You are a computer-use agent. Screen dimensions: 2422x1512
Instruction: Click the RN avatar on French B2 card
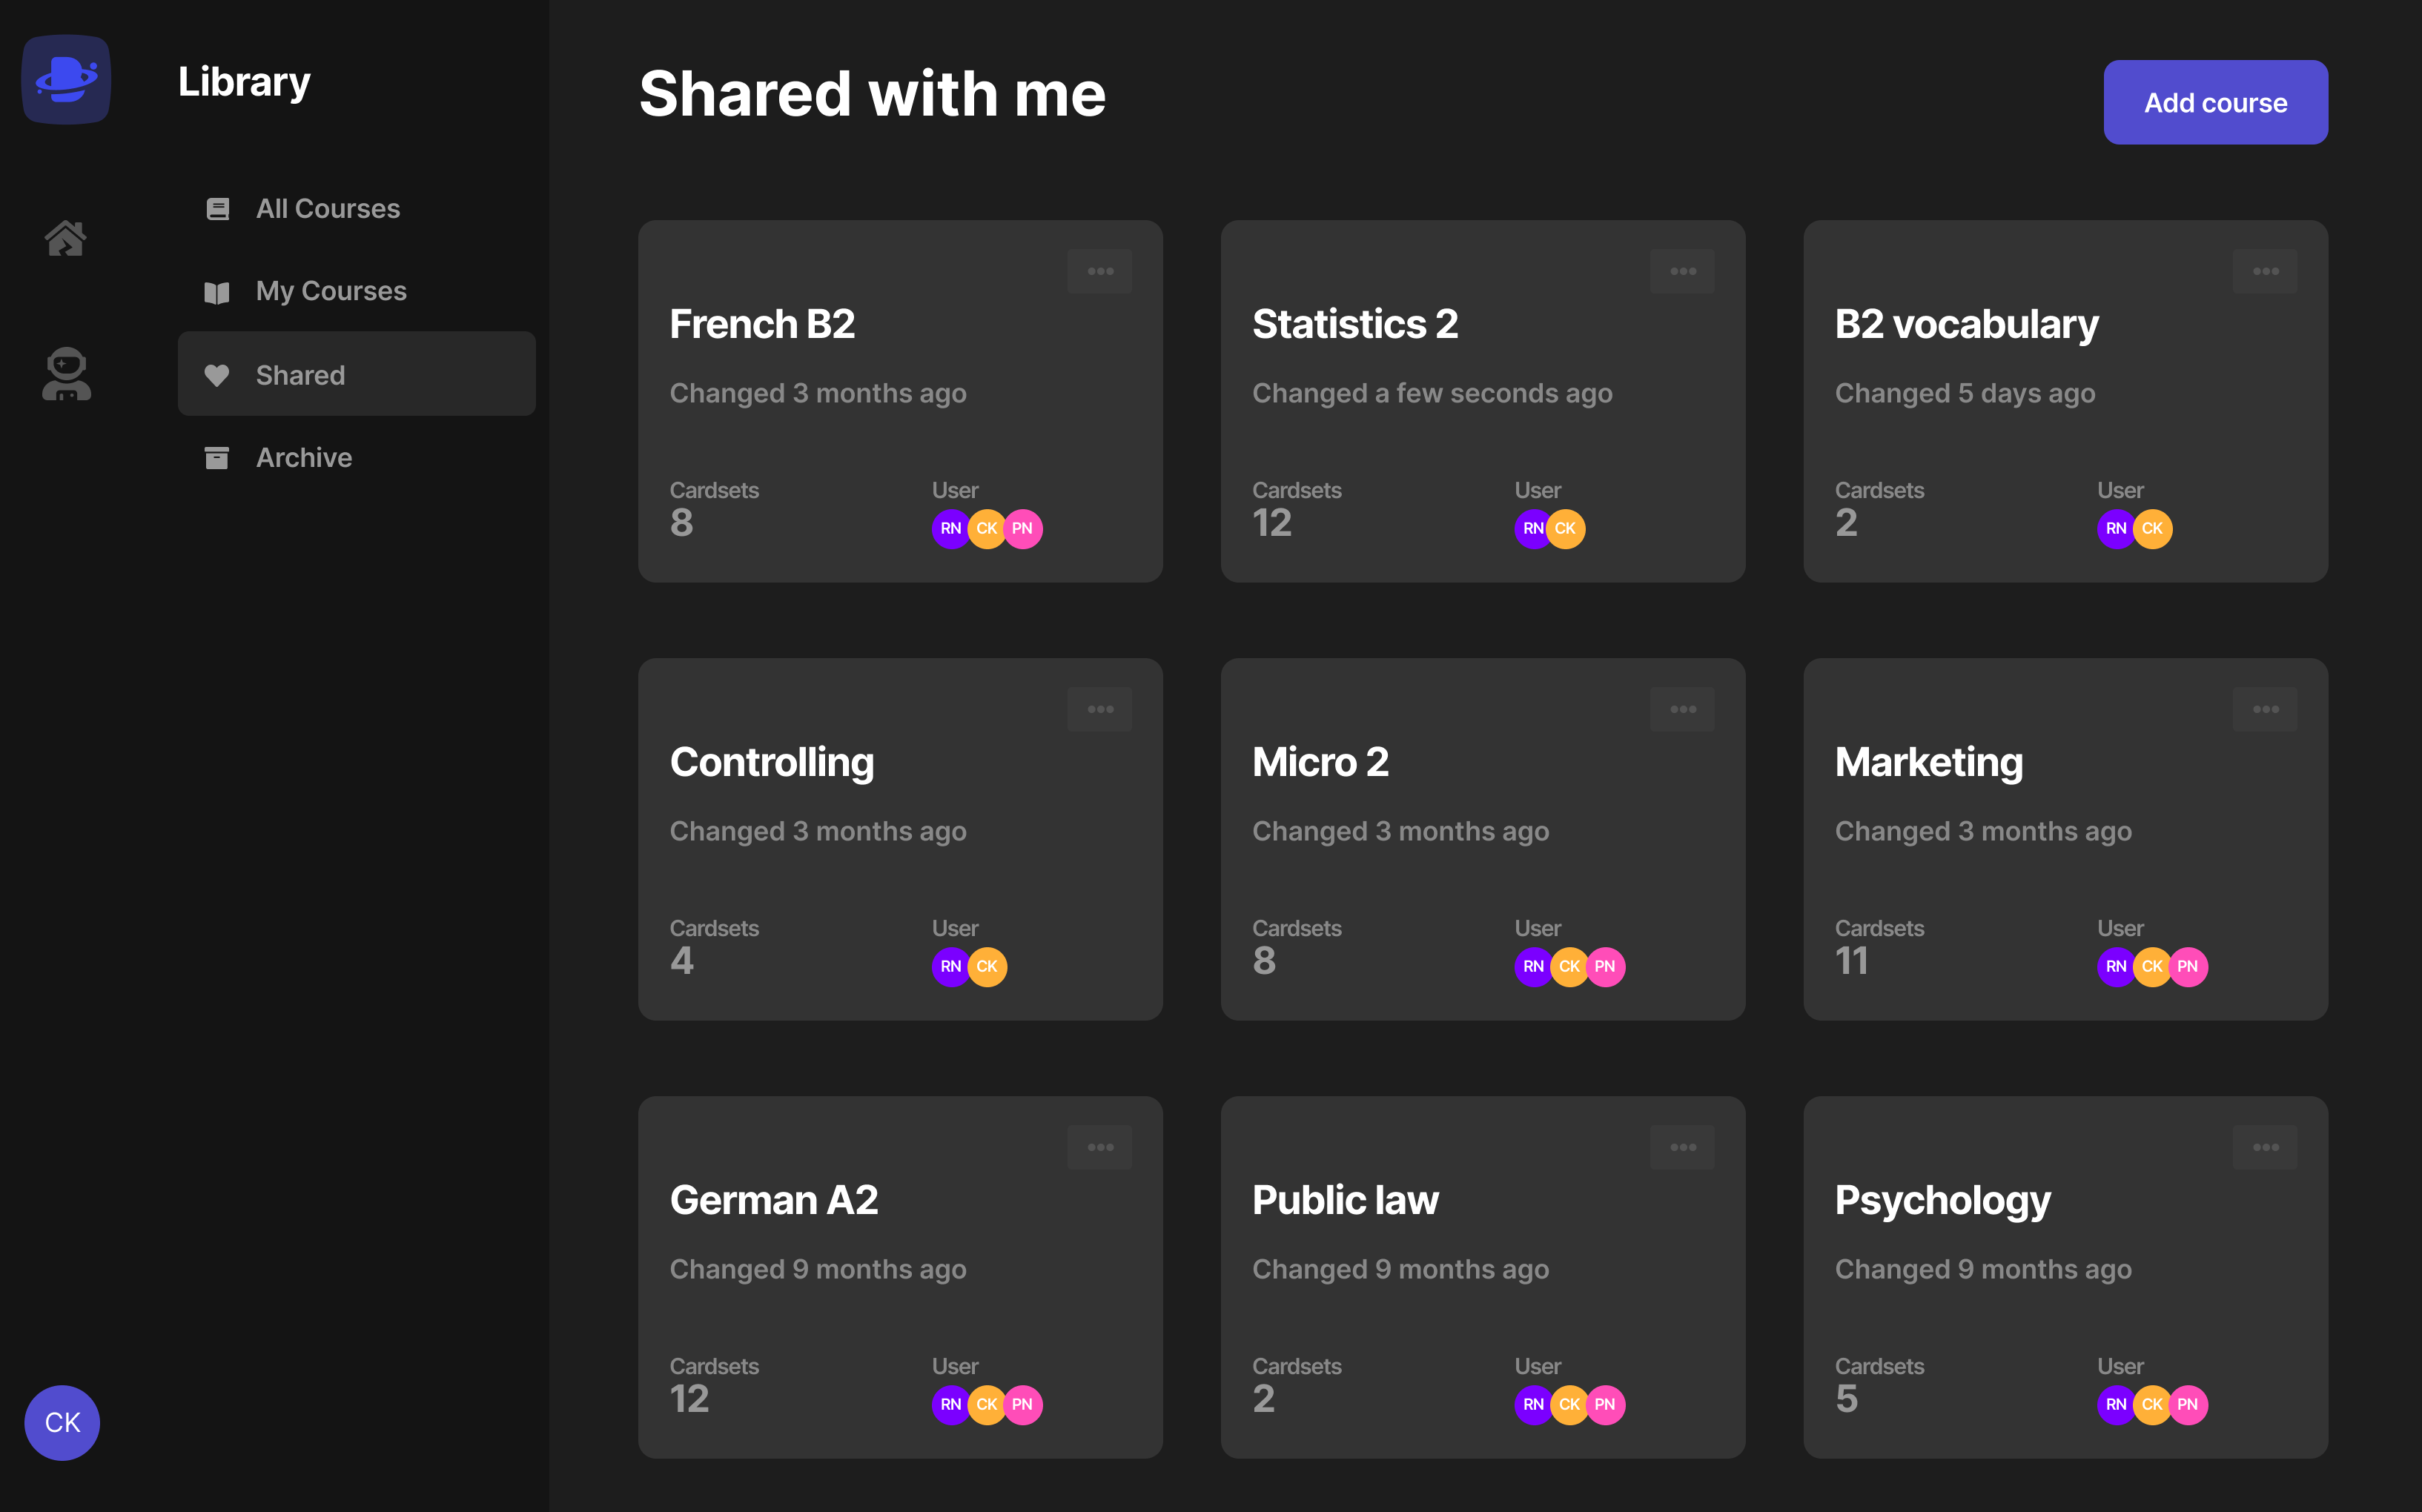949,528
